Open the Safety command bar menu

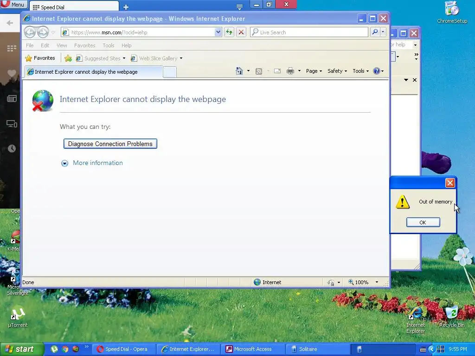pos(337,71)
